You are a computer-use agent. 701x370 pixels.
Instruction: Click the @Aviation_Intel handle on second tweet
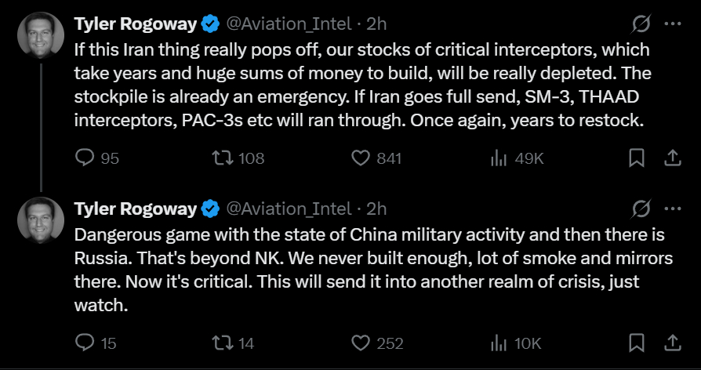(x=289, y=209)
